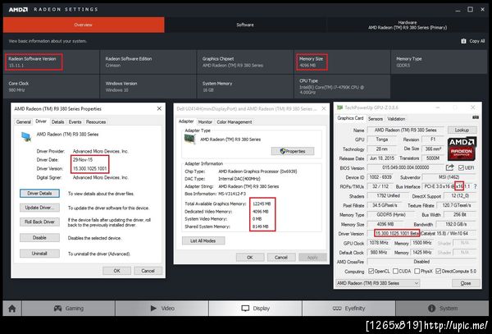The height and width of the screenshot is (334, 492).
Task: Click the BIOS export share icon in GPU-Z
Action: 450,167
